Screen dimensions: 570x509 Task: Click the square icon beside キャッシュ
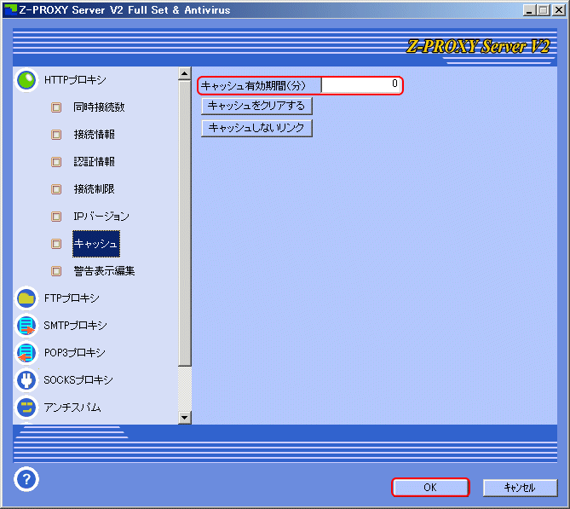(x=56, y=244)
